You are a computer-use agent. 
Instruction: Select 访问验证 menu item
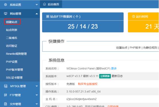11,46
